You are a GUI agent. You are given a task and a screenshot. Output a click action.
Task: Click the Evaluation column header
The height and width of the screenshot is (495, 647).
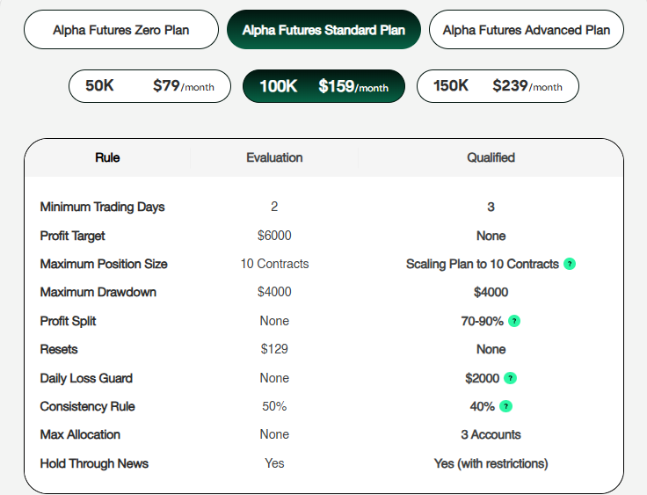click(x=274, y=157)
